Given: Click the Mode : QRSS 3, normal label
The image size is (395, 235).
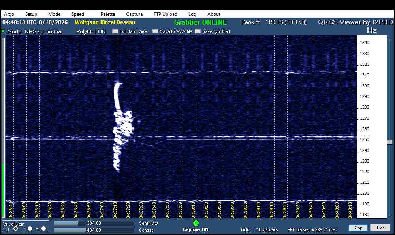Looking at the screenshot, I should coord(35,31).
